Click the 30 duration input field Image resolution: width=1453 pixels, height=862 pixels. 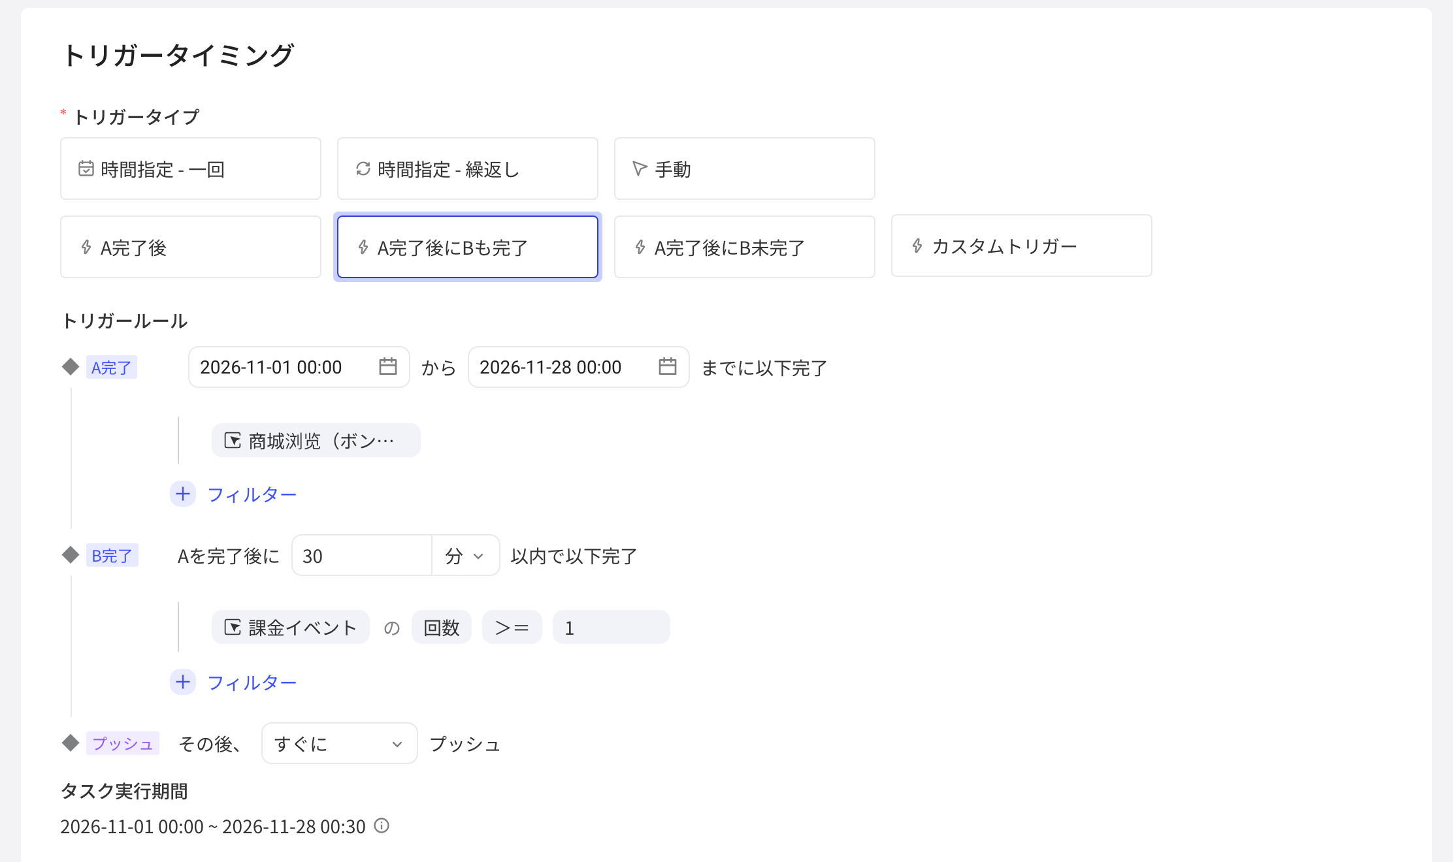(x=362, y=556)
